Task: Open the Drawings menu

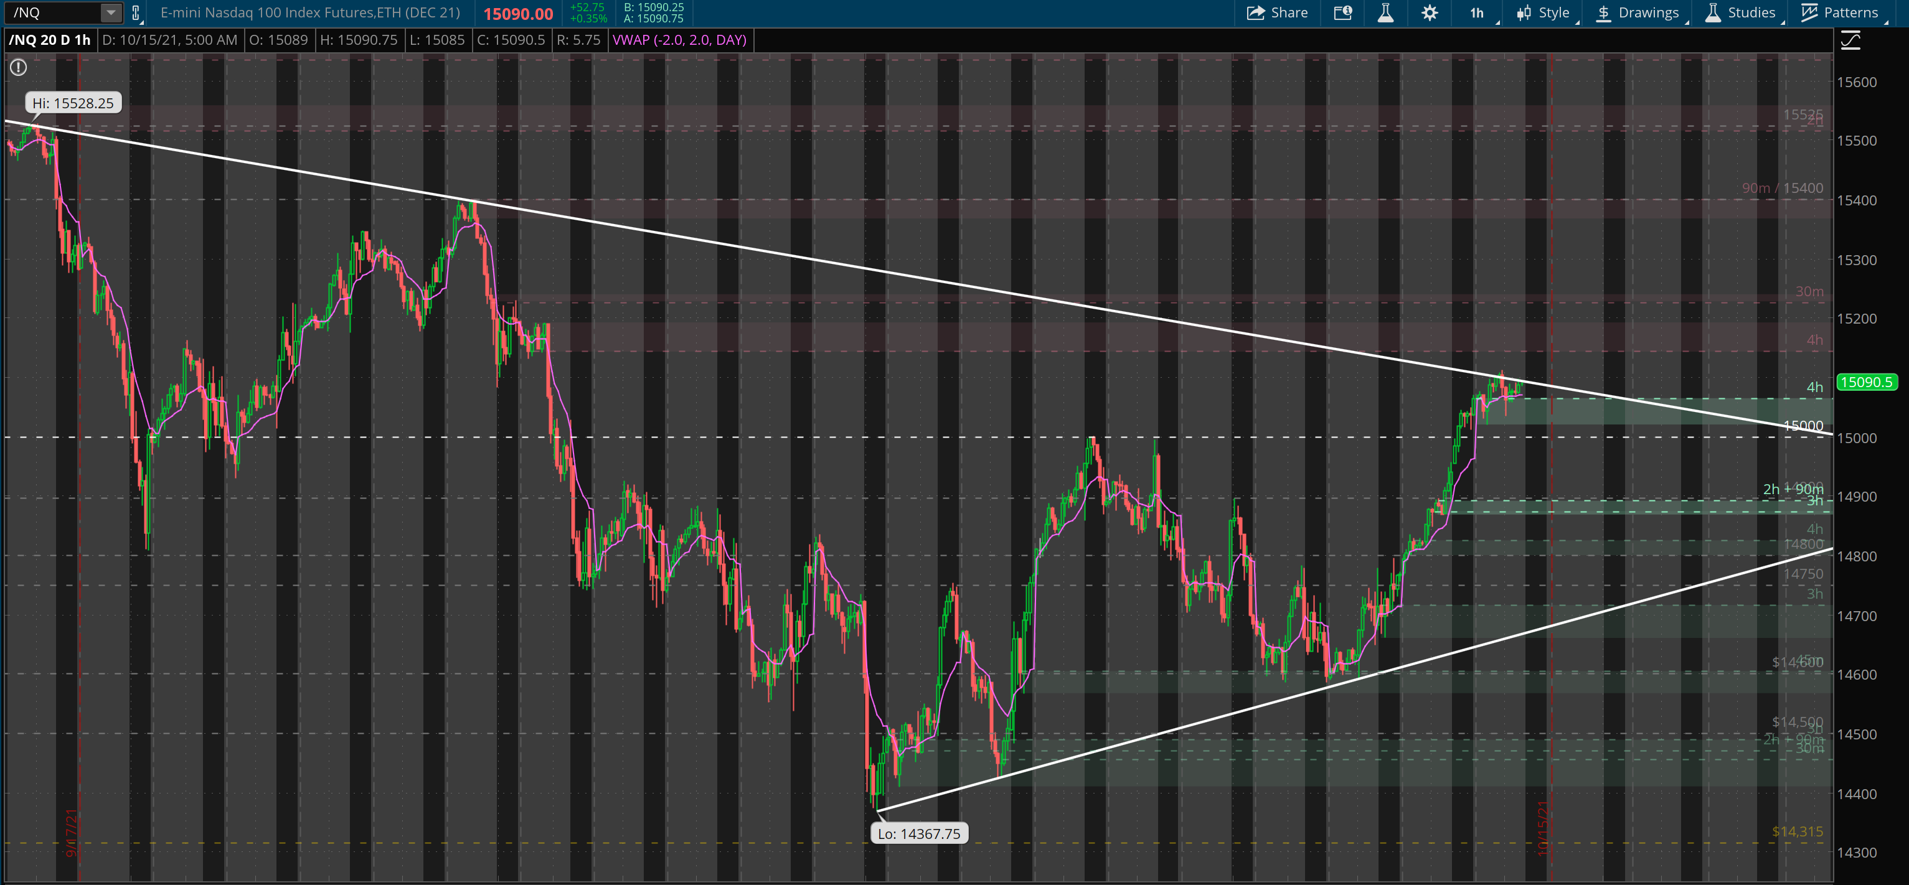Action: [1638, 12]
